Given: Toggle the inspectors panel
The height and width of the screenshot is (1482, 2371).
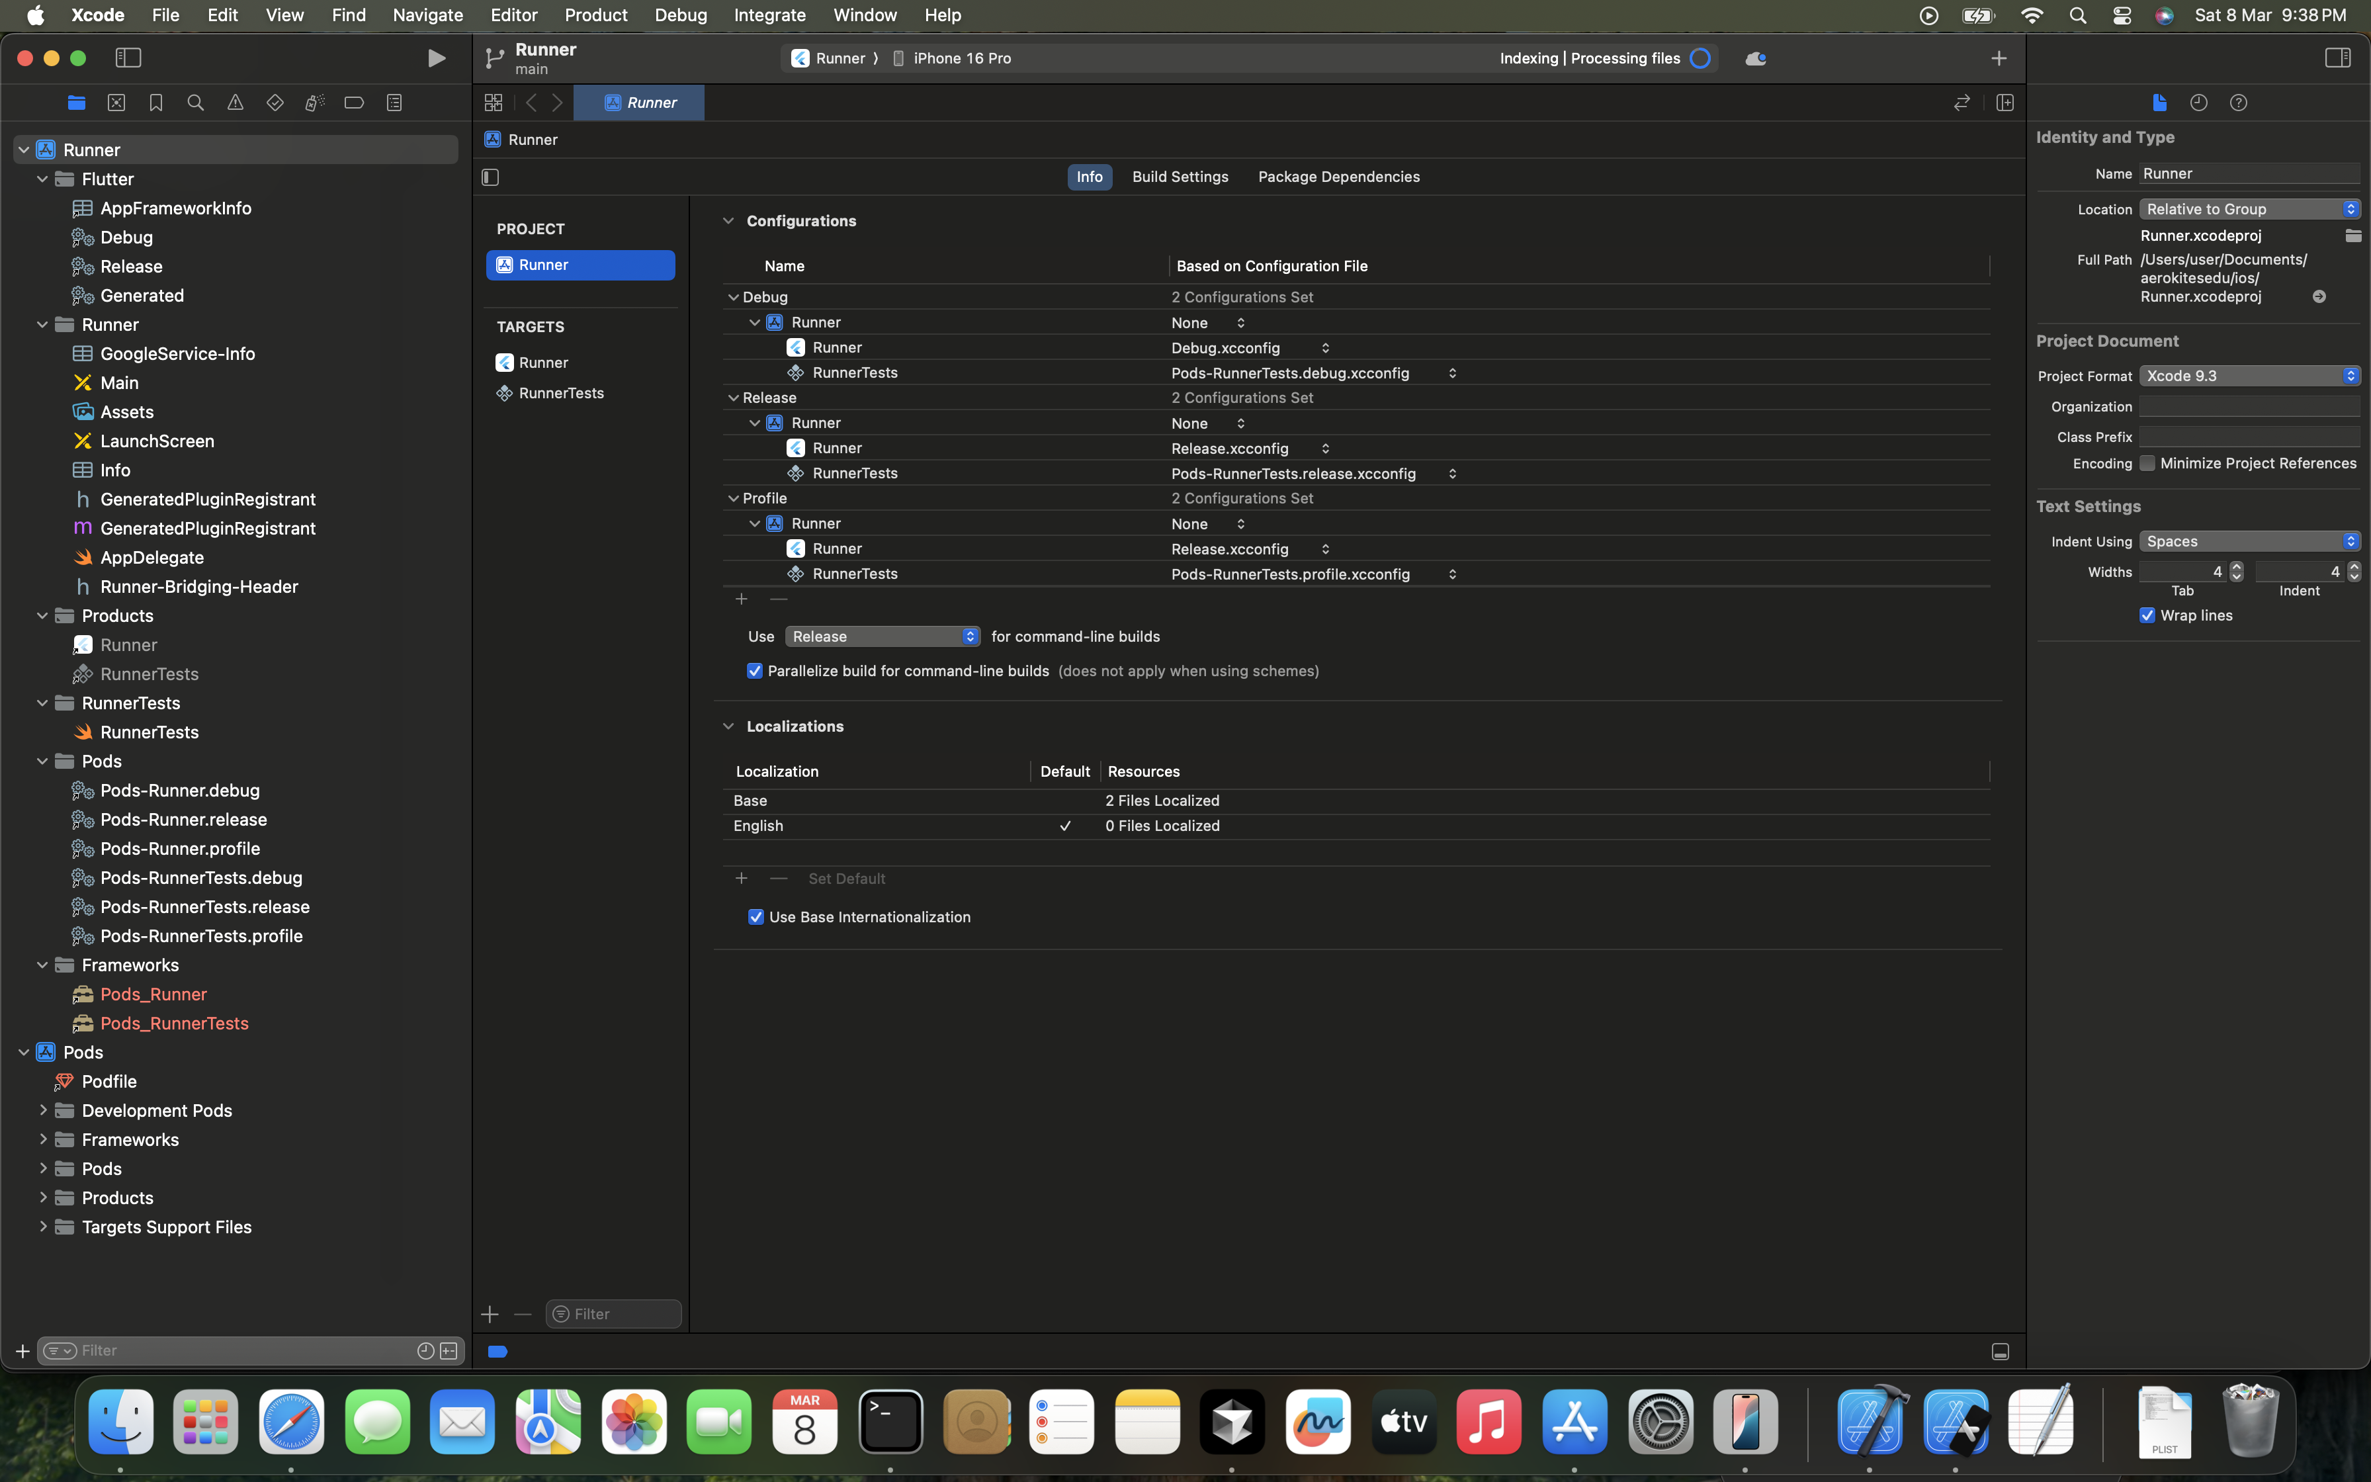Looking at the screenshot, I should [x=2338, y=58].
